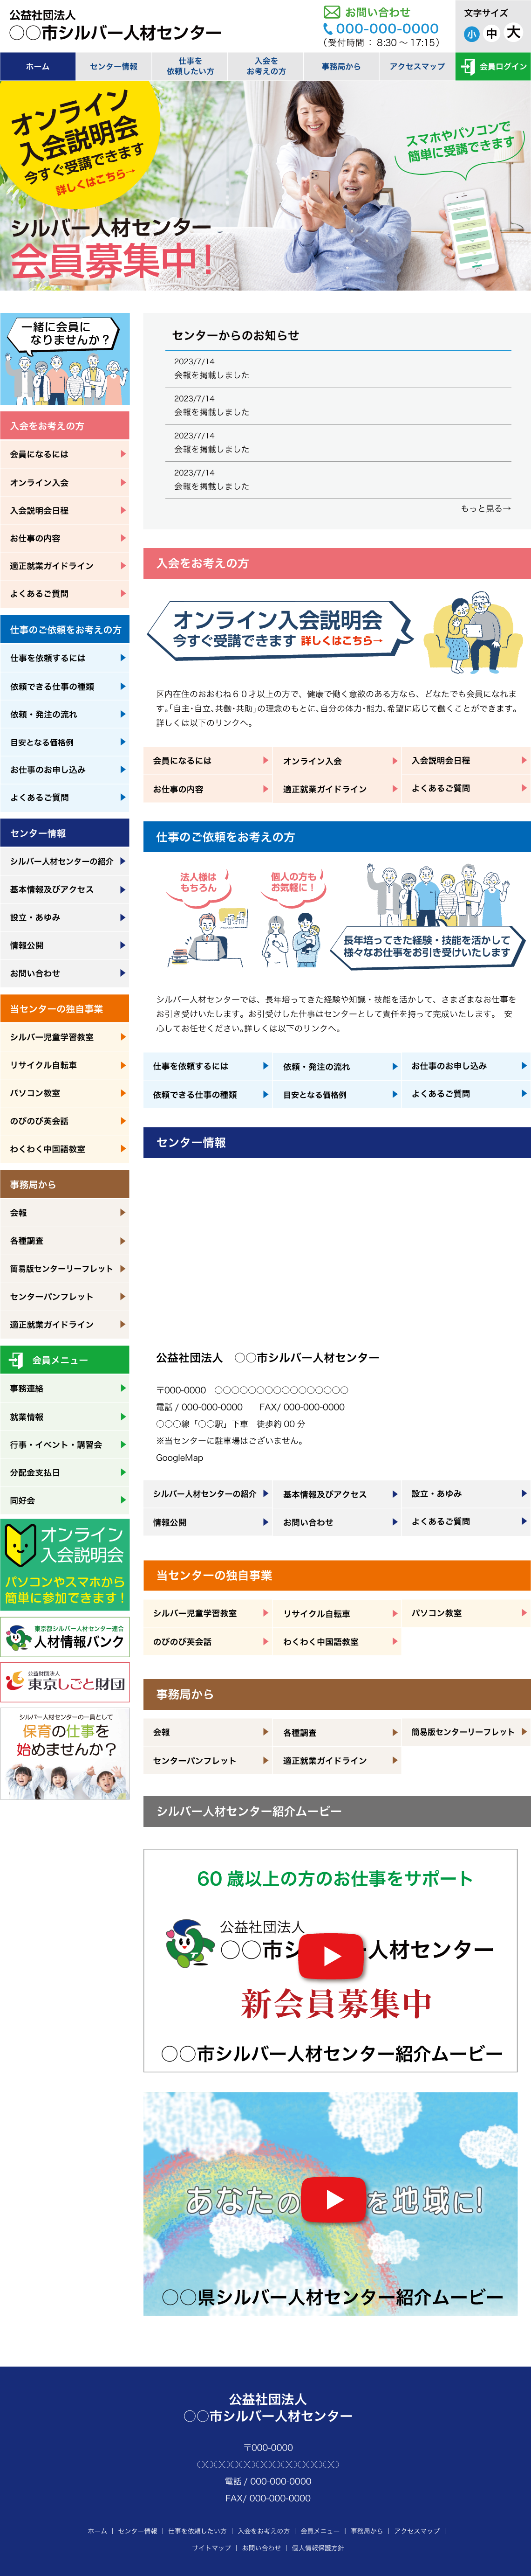Click the envelope お問い合わせ icon in header

click(331, 12)
